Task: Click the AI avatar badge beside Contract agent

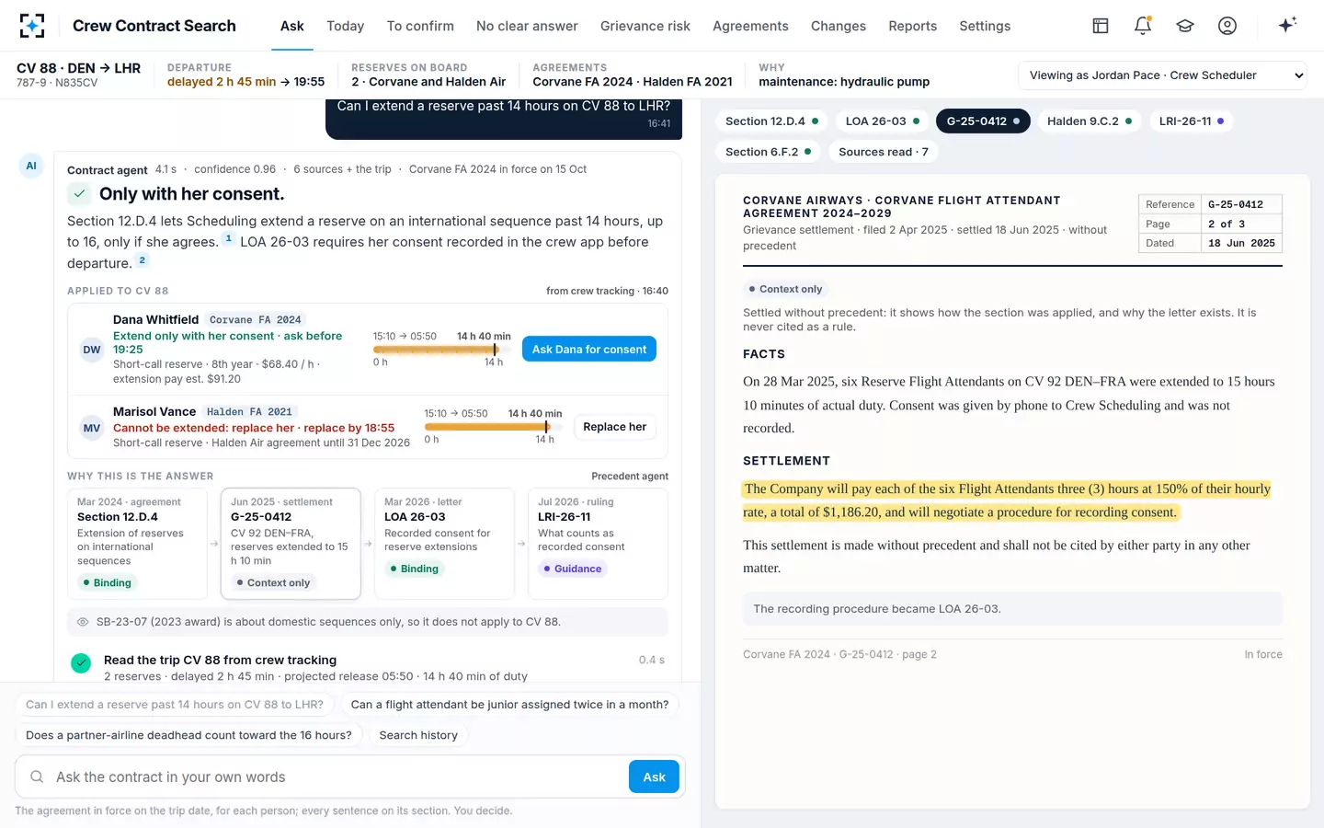Action: pos(31,166)
